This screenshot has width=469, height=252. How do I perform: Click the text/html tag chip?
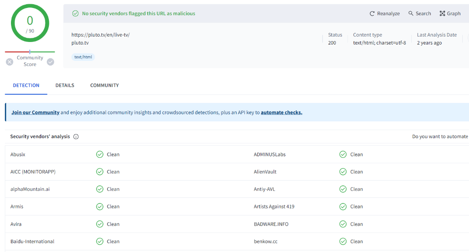tap(83, 57)
